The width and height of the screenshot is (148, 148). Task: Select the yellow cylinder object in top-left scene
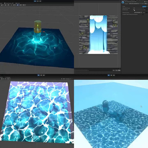point(38,26)
